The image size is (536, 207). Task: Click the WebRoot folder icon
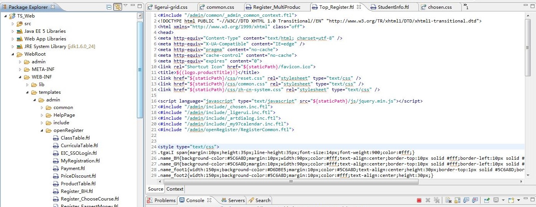point(20,54)
